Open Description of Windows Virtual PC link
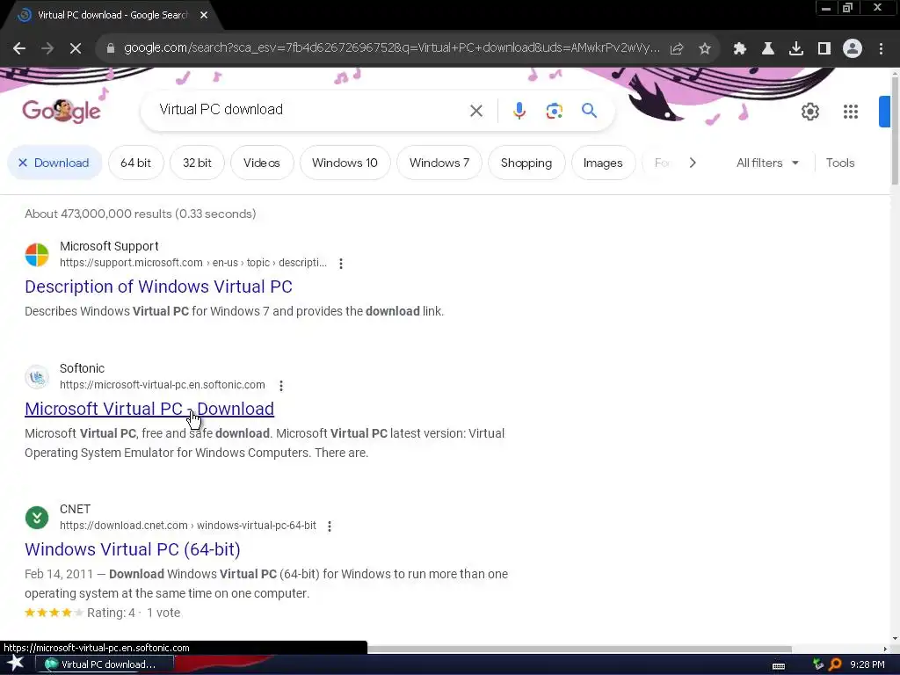The height and width of the screenshot is (675, 900). tap(158, 287)
